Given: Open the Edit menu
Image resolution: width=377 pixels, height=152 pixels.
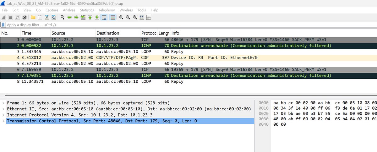Looking at the screenshot, I should click(15, 10).
